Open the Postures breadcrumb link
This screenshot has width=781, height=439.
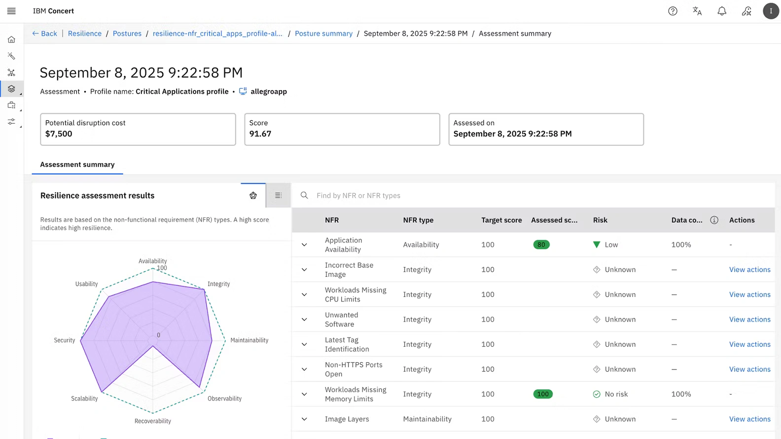[127, 34]
